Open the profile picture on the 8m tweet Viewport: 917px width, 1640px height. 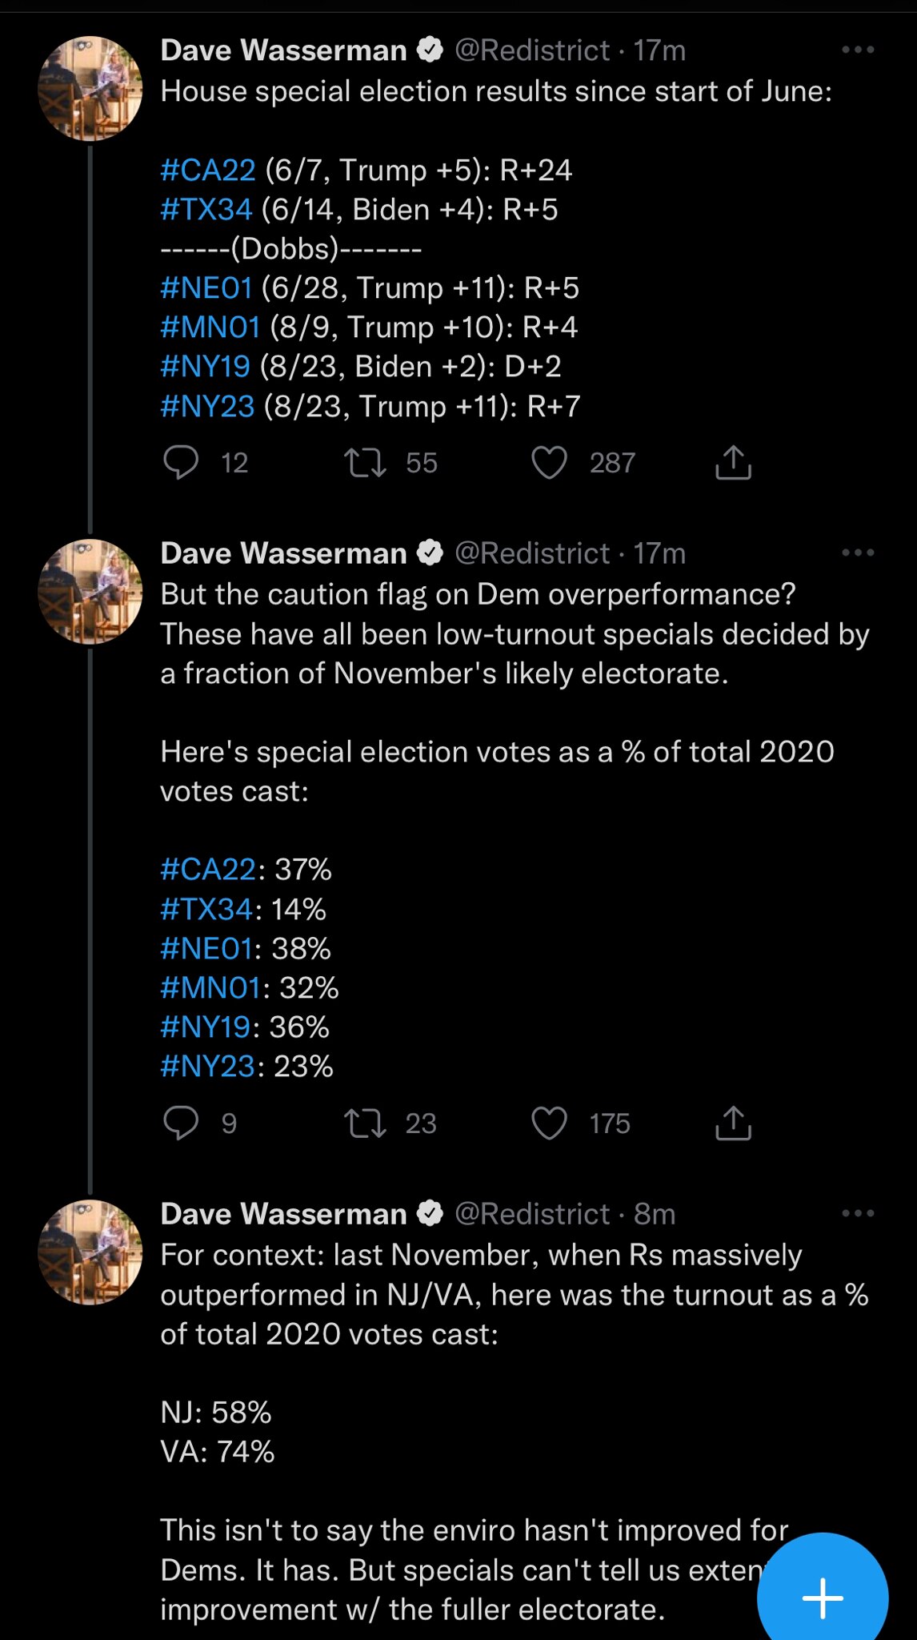click(90, 1252)
